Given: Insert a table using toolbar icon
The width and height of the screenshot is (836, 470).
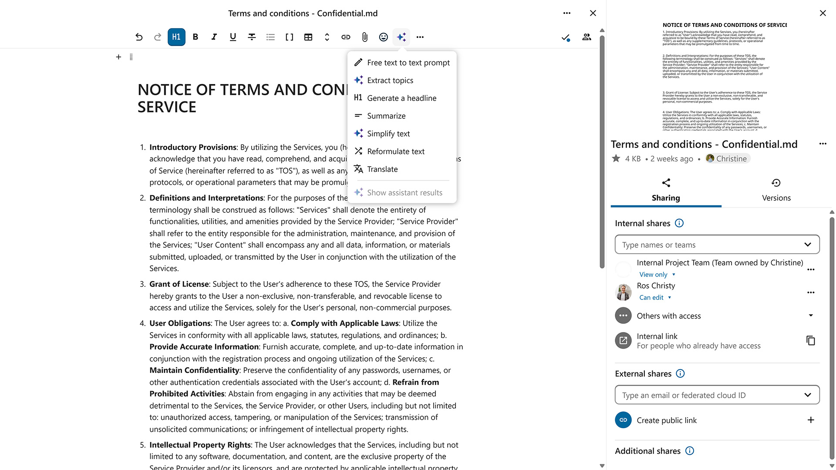Looking at the screenshot, I should point(308,37).
